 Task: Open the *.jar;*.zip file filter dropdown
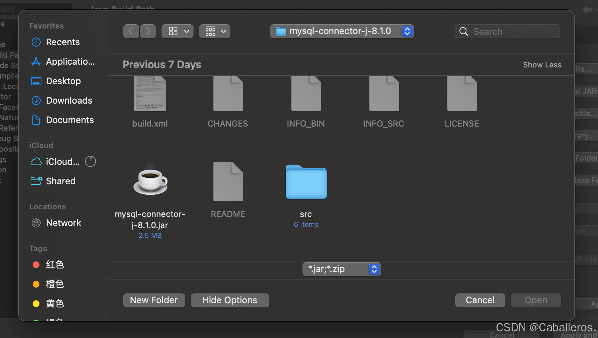(341, 269)
